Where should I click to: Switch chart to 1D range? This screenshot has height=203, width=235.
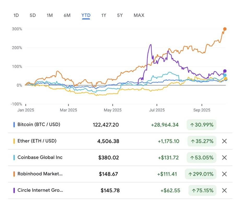pyautogui.click(x=16, y=15)
